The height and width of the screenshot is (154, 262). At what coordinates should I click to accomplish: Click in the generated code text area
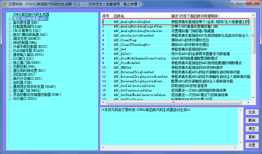coord(169,126)
